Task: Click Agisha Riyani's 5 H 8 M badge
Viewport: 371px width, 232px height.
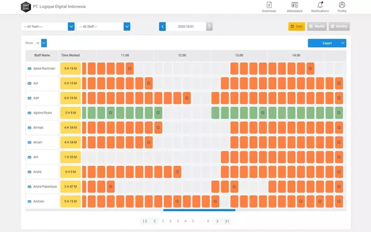Action: pos(70,113)
